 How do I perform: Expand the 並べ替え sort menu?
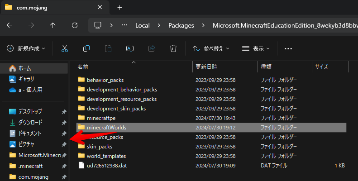(x=211, y=48)
